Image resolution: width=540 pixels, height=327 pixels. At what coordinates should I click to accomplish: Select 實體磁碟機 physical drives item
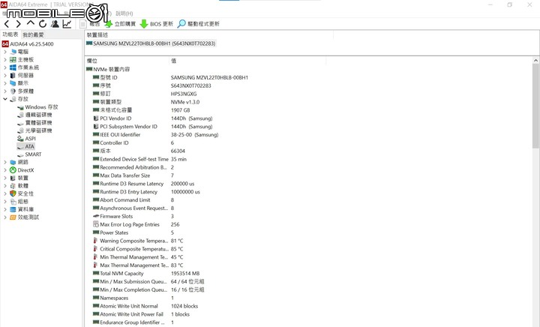34,123
